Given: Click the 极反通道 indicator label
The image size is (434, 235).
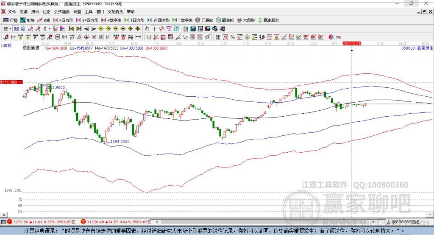Looking at the screenshot, I should point(31,48).
